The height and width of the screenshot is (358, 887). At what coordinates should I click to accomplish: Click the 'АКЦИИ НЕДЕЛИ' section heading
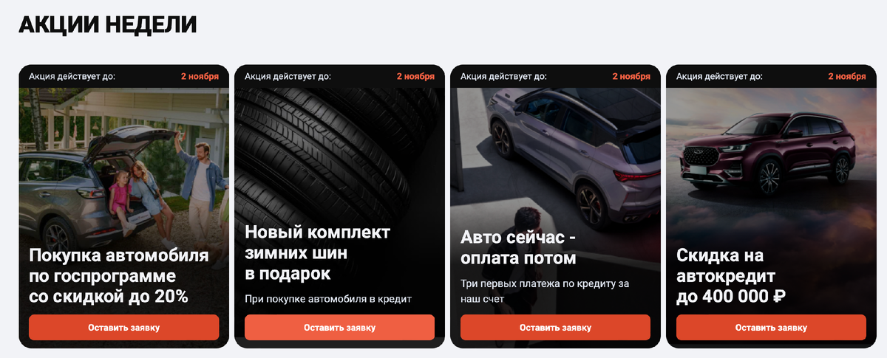pos(108,24)
